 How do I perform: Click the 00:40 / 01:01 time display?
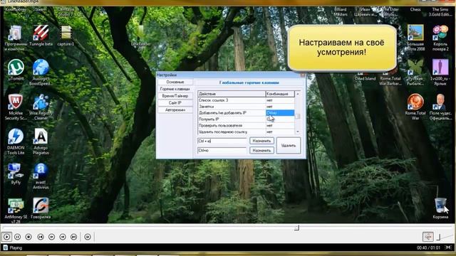tap(428, 248)
